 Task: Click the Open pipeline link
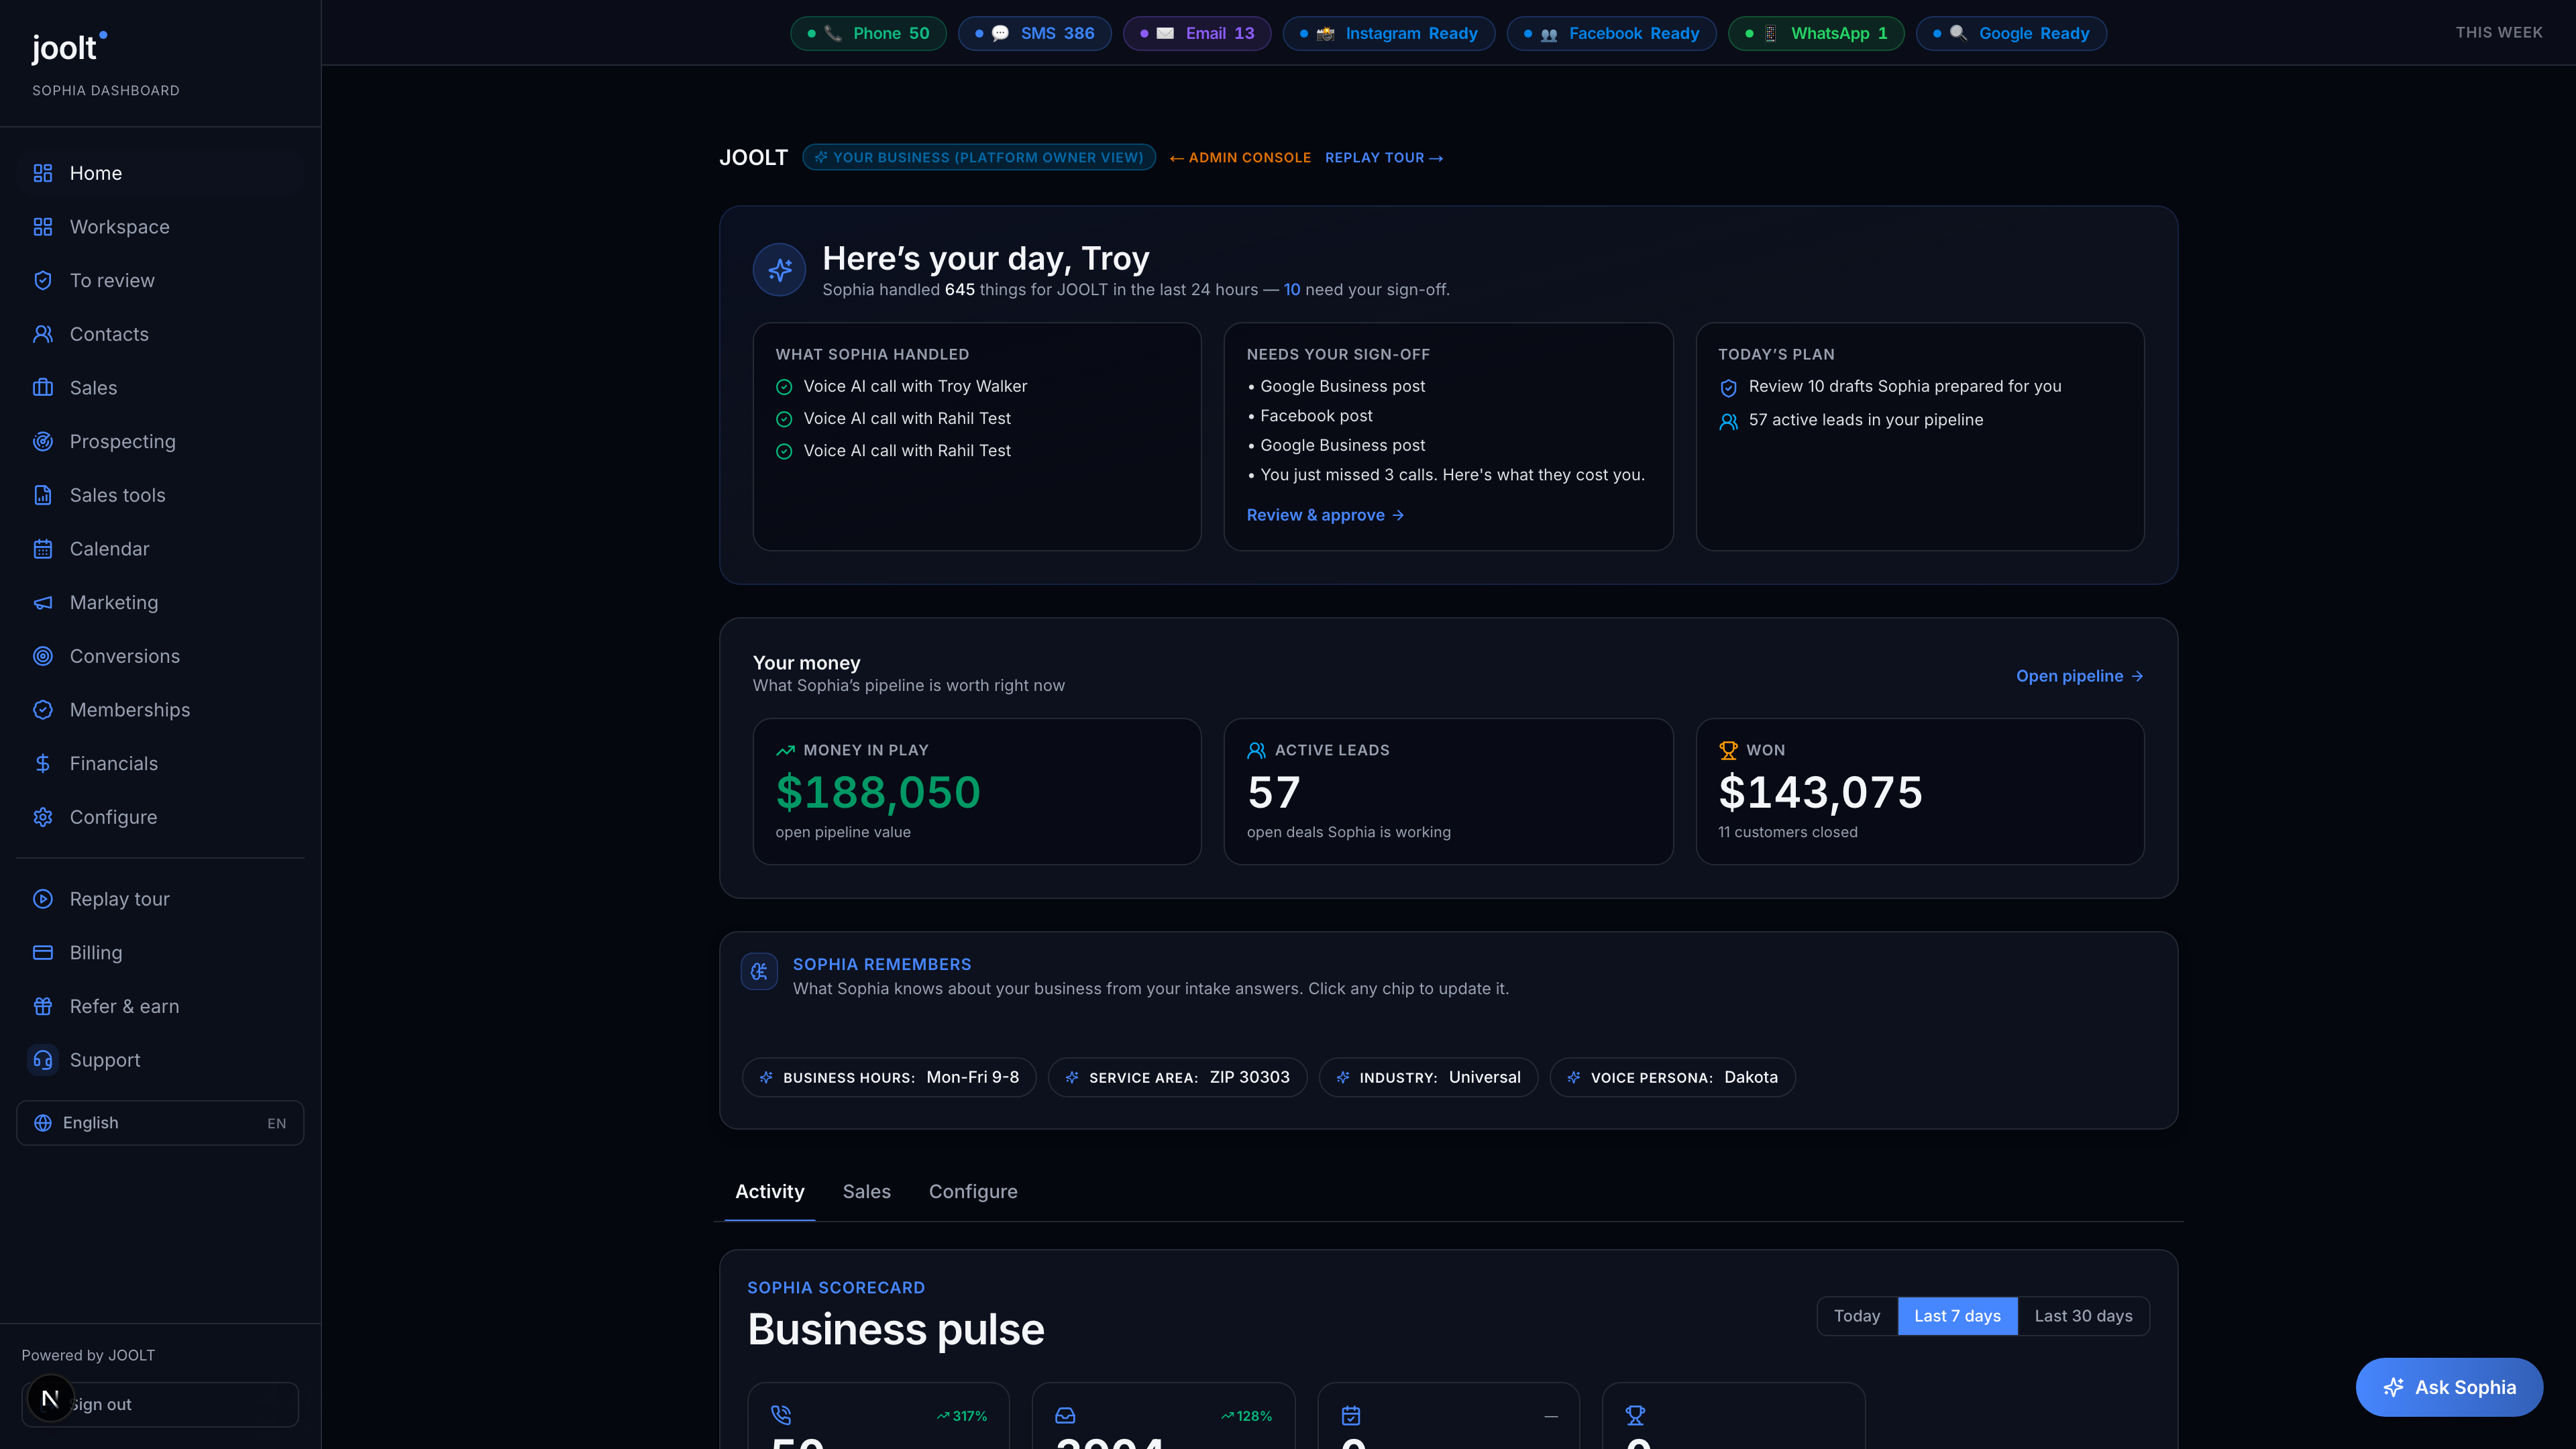[2079, 676]
